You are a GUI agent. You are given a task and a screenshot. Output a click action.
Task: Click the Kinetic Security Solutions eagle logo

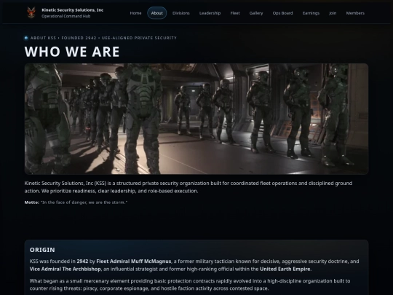[x=31, y=12]
